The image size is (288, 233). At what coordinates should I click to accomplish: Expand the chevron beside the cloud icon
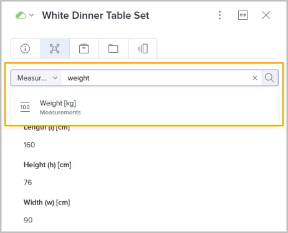point(31,15)
